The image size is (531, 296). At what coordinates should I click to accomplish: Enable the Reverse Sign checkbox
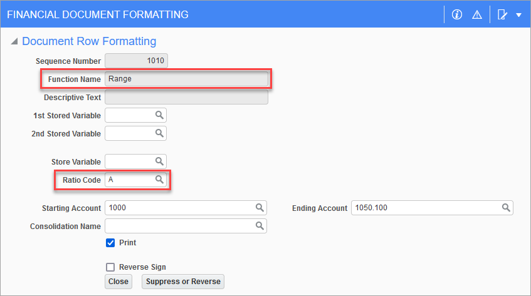(x=110, y=267)
